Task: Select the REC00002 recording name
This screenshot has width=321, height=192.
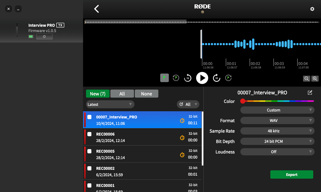Action: [x=105, y=168]
